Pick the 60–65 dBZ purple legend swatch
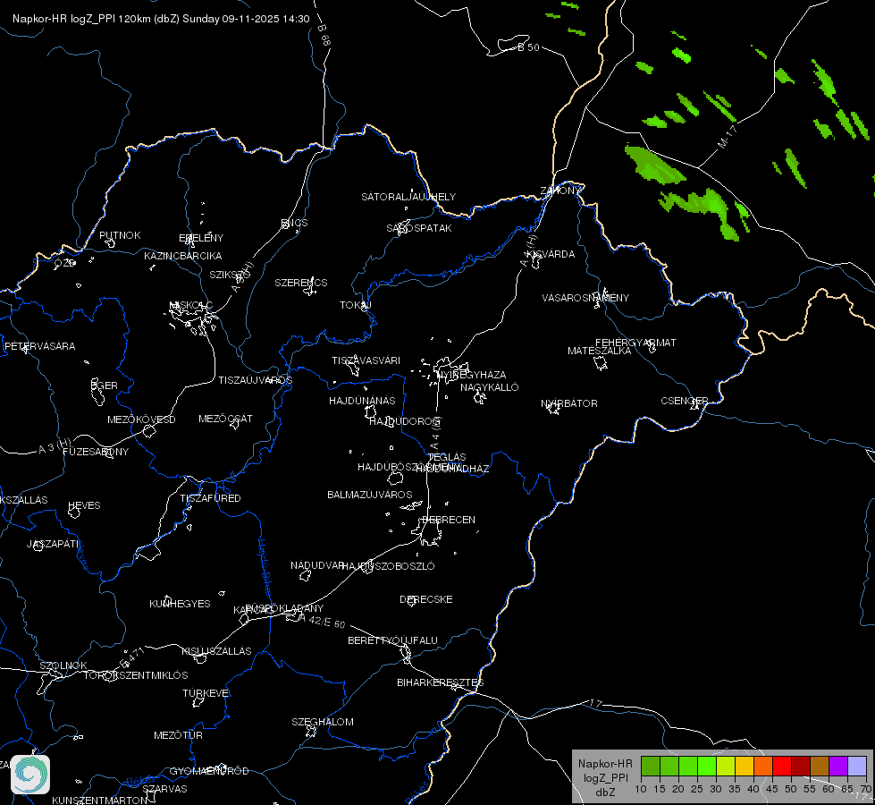The image size is (875, 805). pos(838,767)
